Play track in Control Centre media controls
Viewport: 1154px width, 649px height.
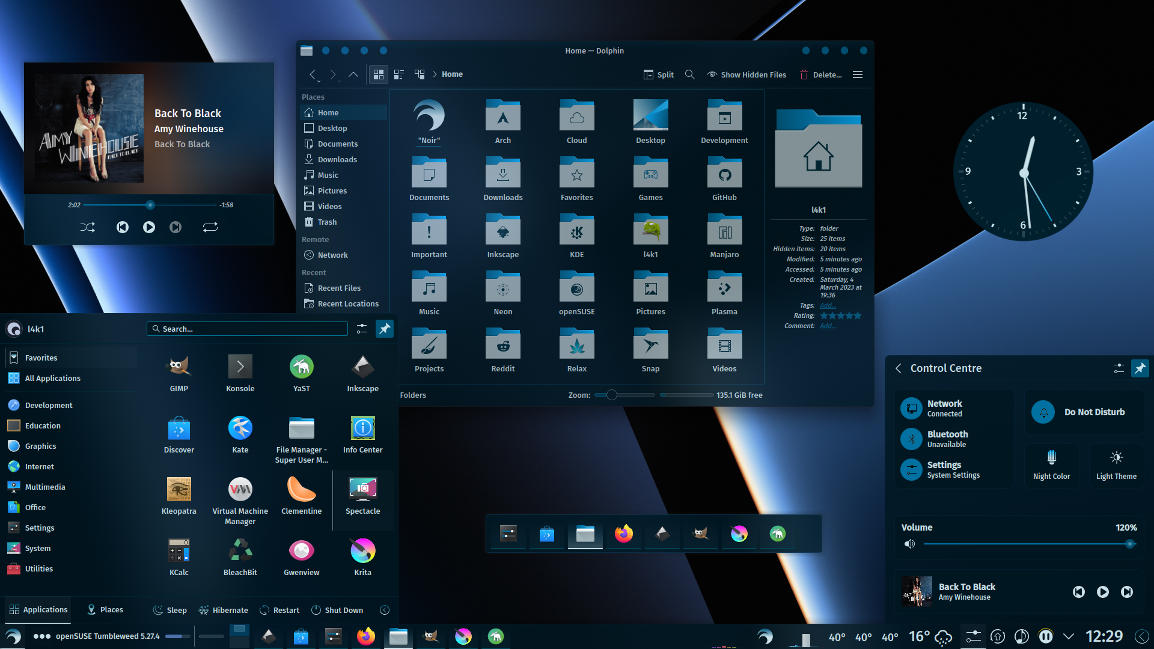[x=1102, y=592]
